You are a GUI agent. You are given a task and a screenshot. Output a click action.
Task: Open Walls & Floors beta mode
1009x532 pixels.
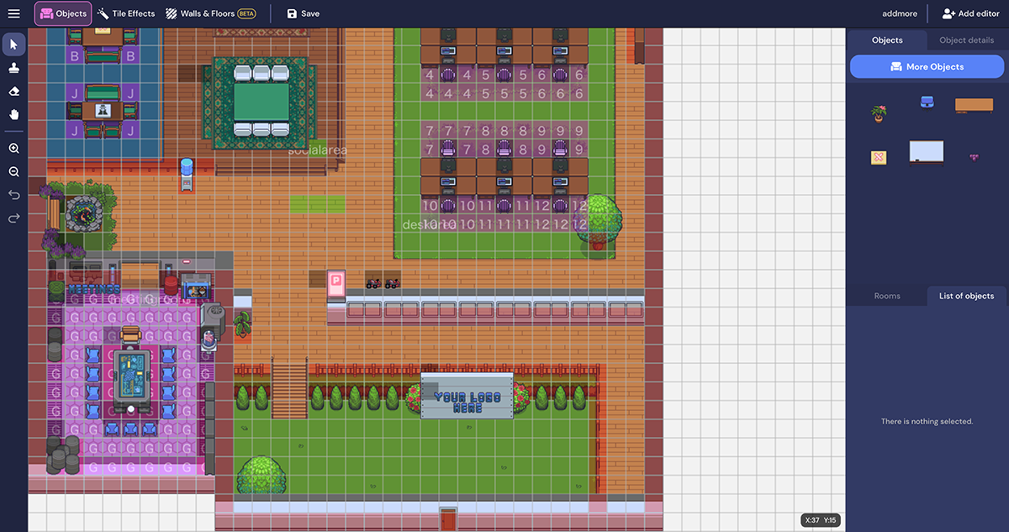(210, 13)
